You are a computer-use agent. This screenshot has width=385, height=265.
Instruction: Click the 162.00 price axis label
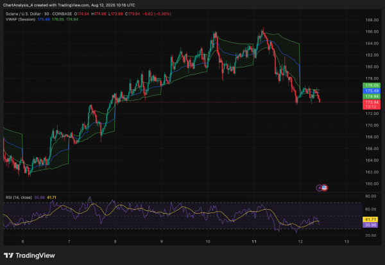(372, 172)
